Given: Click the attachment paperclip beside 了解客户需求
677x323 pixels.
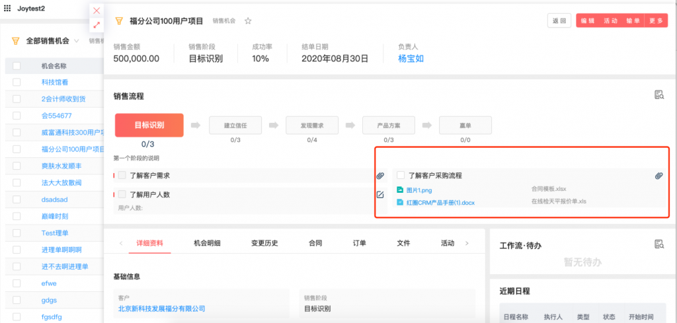Looking at the screenshot, I should (x=380, y=176).
